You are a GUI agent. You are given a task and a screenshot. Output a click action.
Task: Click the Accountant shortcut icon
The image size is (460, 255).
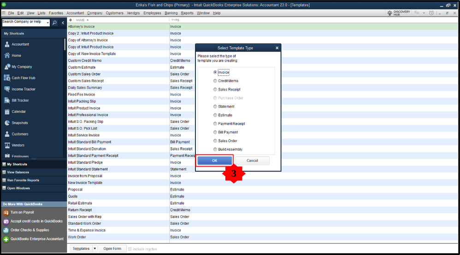pyautogui.click(x=7, y=44)
